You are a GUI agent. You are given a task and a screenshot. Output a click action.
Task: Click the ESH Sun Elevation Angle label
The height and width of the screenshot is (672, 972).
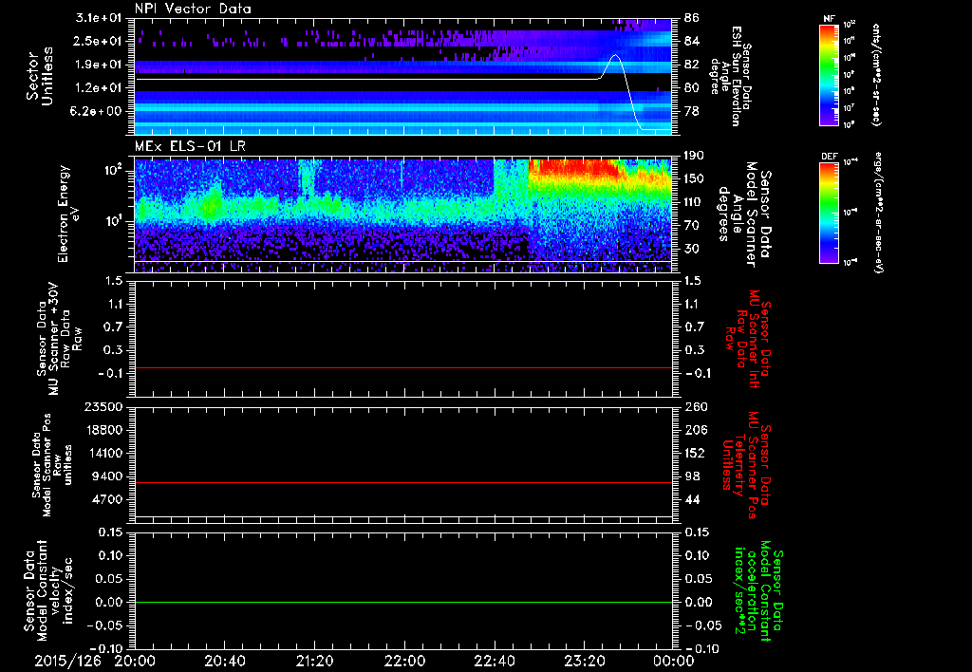pyautogui.click(x=734, y=74)
